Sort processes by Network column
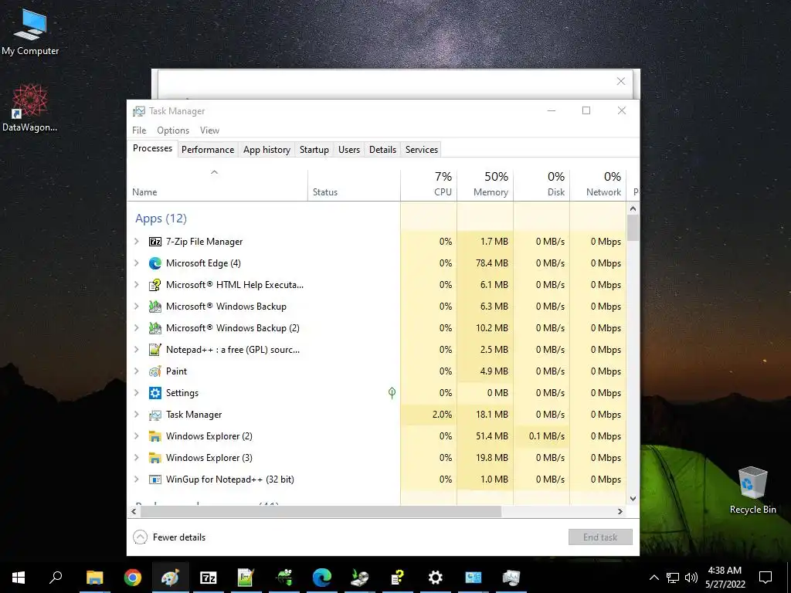Screen dimensions: 791x593 point(599,185)
